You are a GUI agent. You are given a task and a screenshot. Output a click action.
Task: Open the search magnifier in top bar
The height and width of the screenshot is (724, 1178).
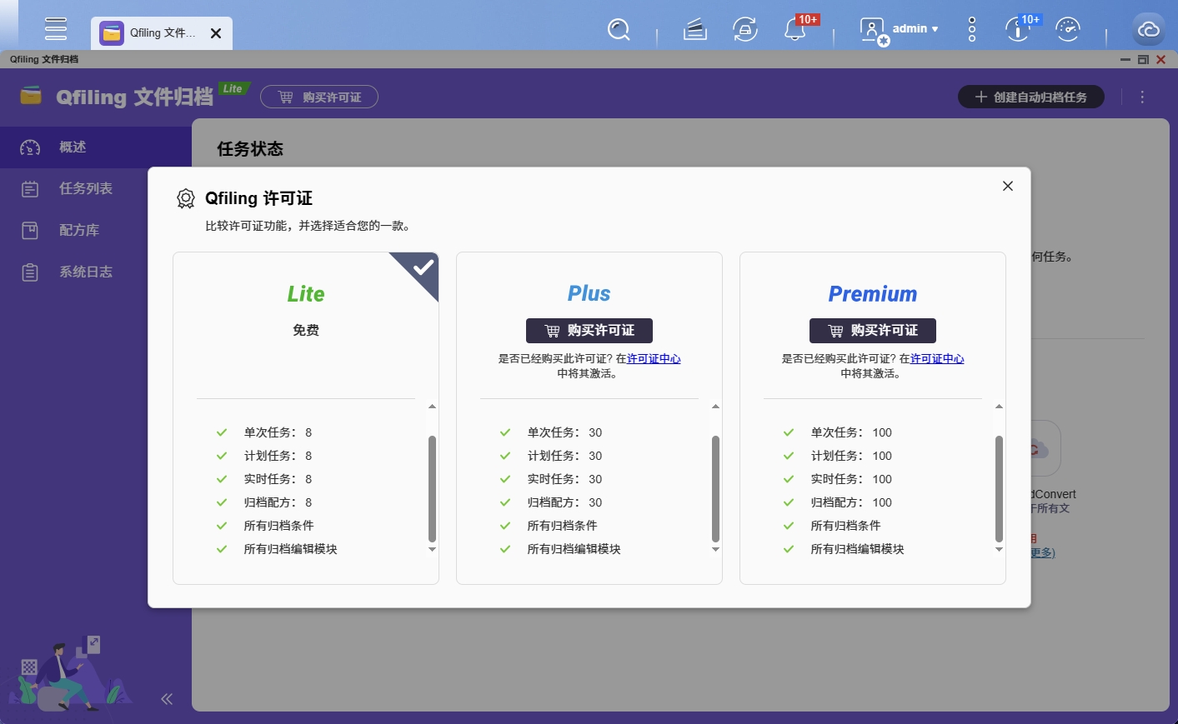point(619,30)
